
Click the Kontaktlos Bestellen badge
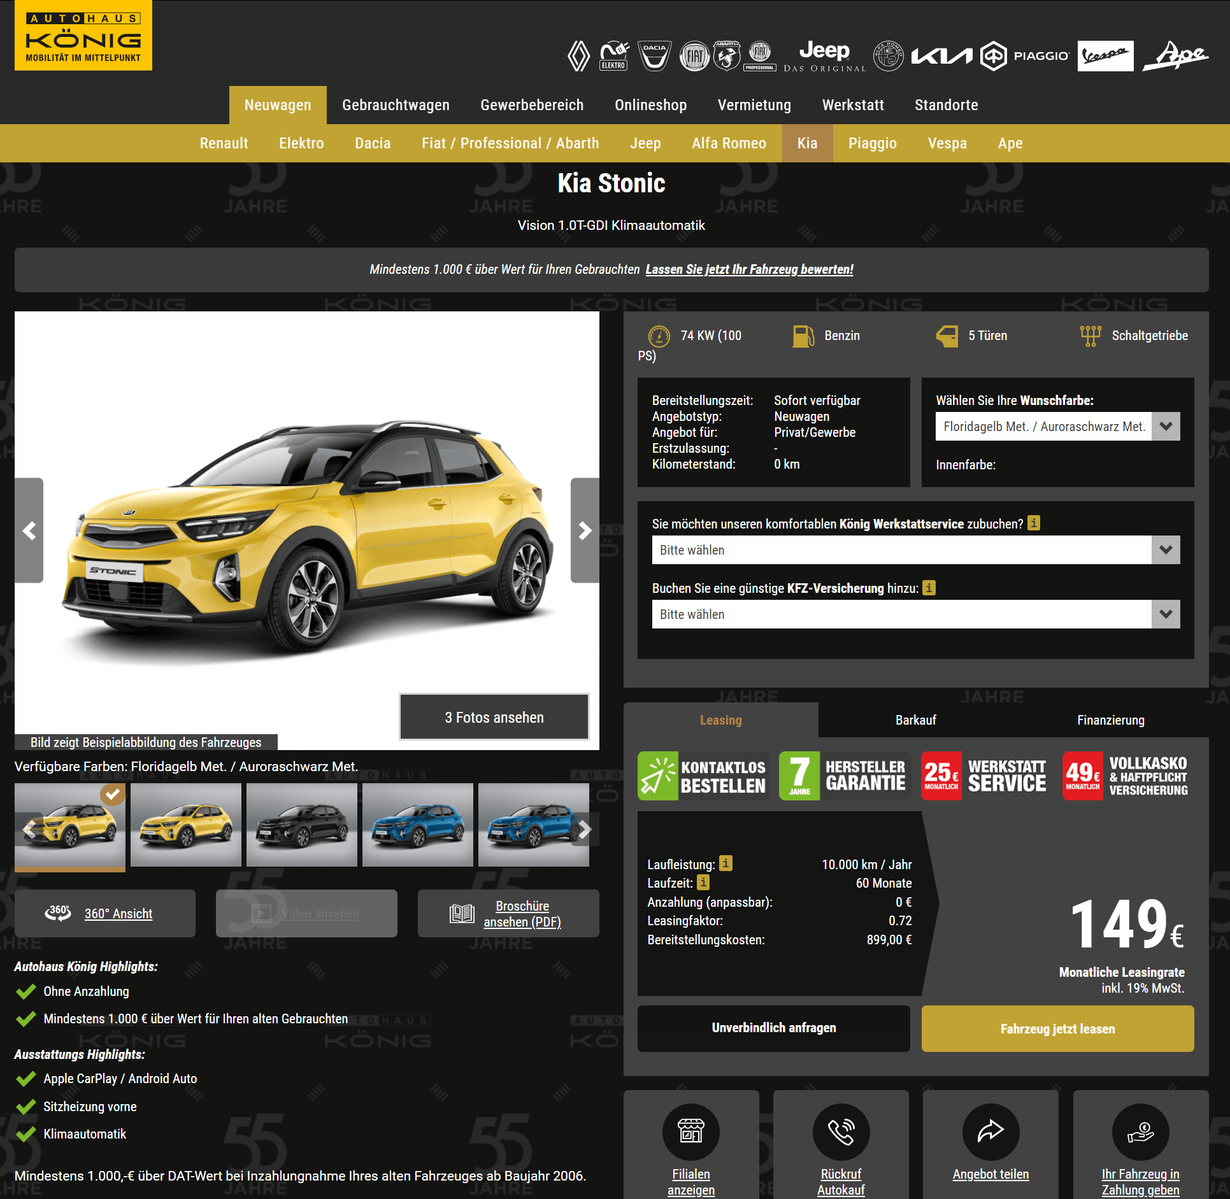(703, 776)
